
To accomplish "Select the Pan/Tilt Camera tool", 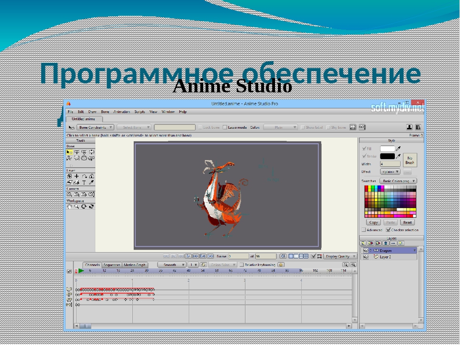I will (x=92, y=195).
